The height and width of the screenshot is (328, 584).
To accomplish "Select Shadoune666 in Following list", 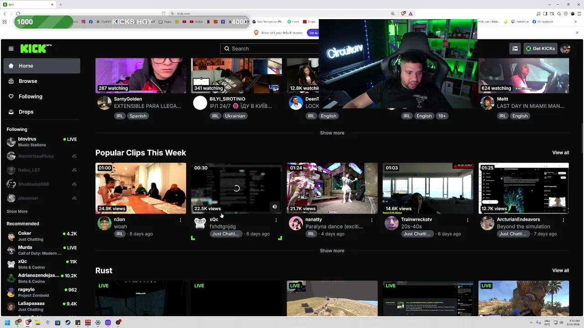I will coord(42,184).
